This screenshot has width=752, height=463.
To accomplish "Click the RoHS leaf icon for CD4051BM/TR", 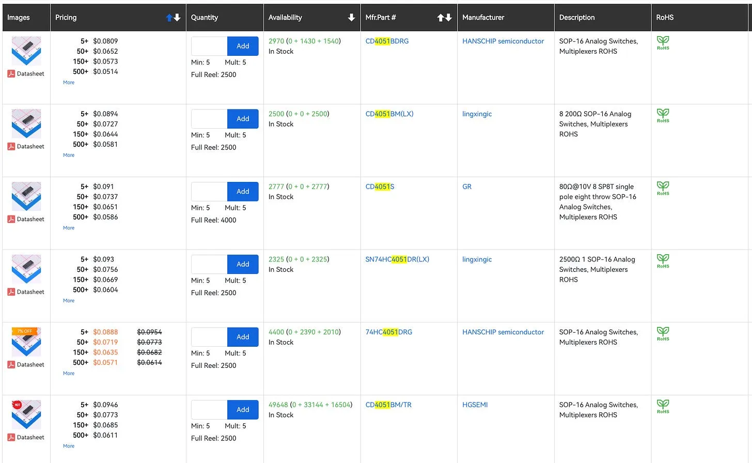I will click(663, 406).
